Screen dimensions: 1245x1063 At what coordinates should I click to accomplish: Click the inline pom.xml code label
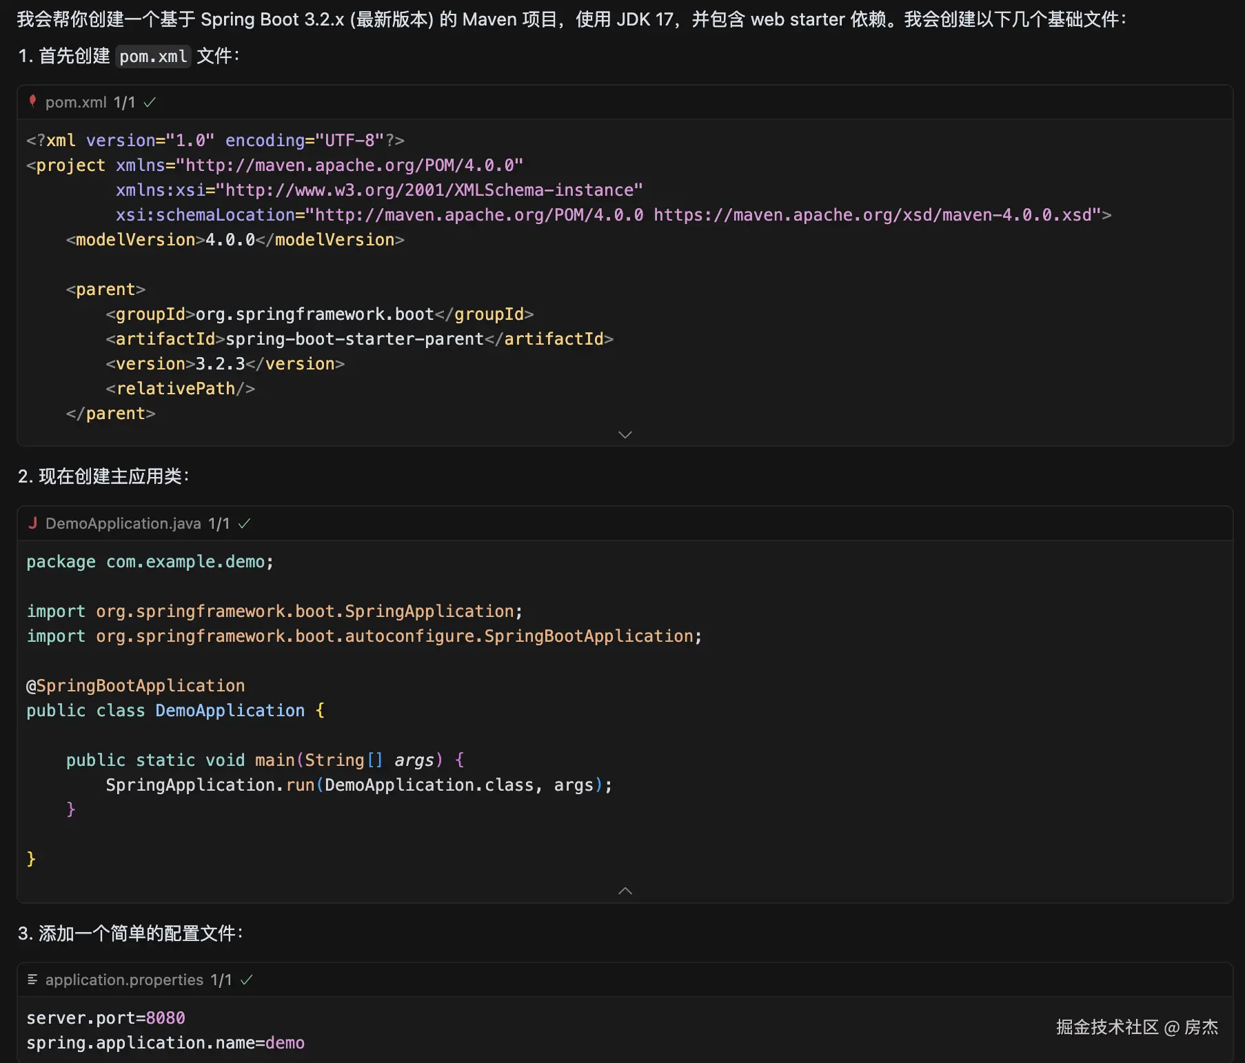click(x=153, y=56)
